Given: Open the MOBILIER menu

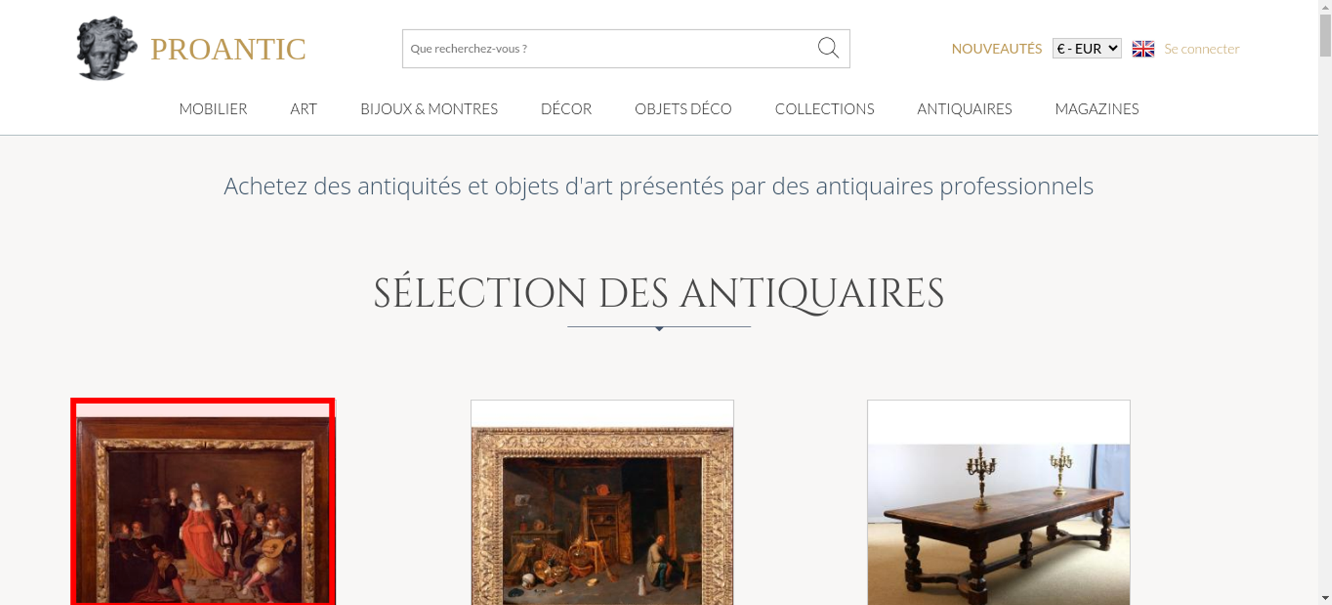Looking at the screenshot, I should [213, 109].
